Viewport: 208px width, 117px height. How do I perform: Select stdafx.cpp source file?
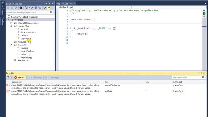click(25, 54)
